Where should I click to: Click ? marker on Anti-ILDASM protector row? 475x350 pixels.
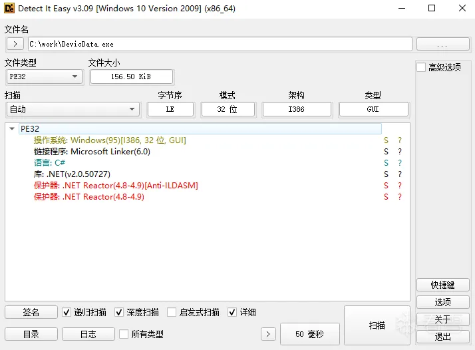tap(400, 186)
